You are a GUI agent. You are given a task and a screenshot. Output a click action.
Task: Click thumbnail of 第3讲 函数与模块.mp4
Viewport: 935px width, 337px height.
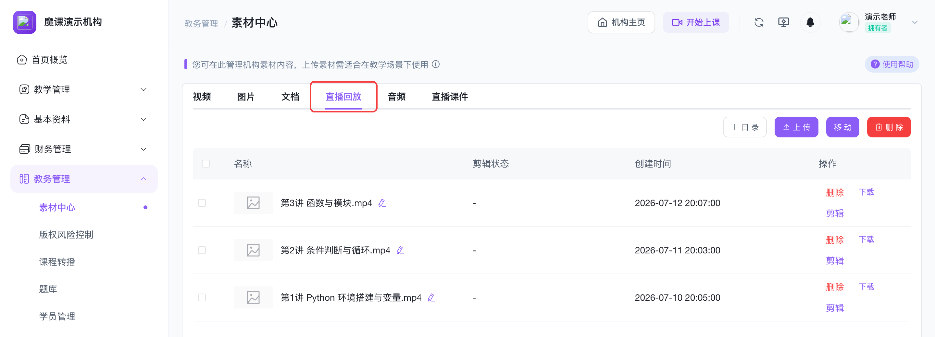point(253,203)
